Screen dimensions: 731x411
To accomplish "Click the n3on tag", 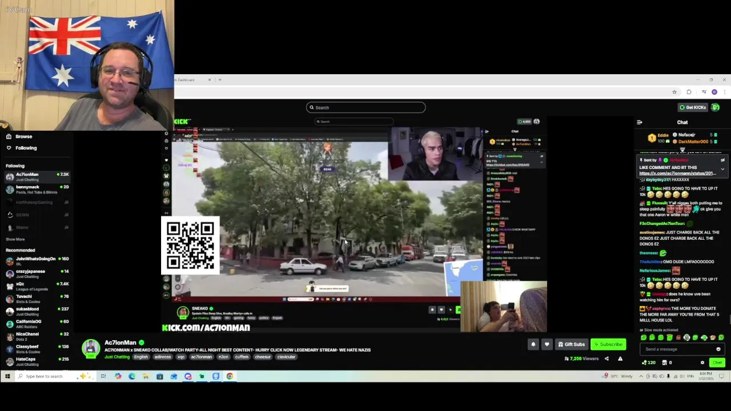I will (223, 357).
